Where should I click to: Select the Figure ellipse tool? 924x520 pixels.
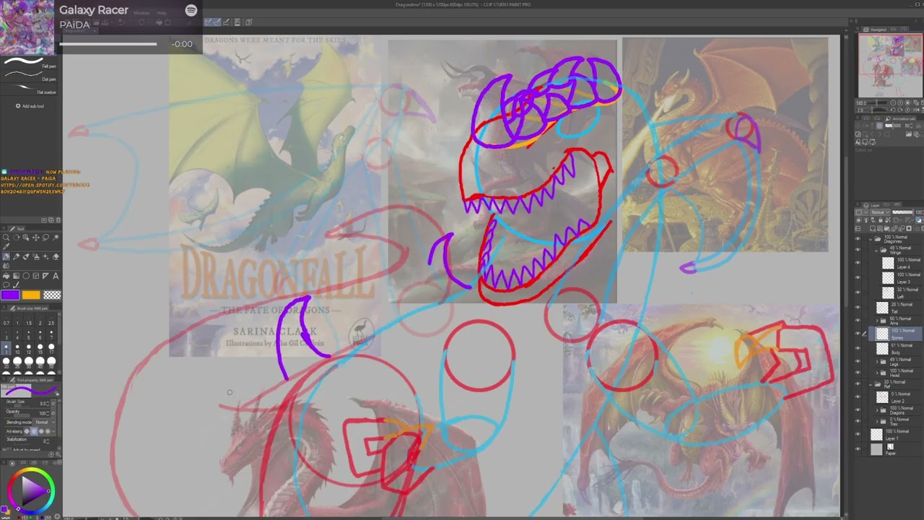26,276
